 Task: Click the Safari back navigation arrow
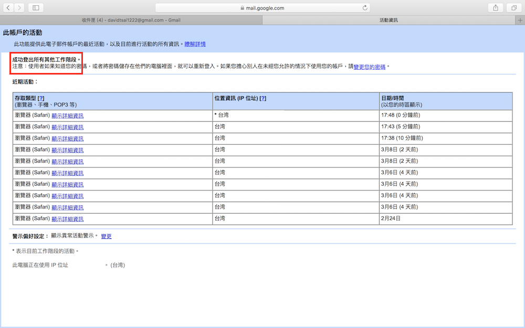(8, 8)
